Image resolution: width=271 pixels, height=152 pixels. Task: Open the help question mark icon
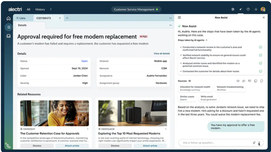click(248, 9)
